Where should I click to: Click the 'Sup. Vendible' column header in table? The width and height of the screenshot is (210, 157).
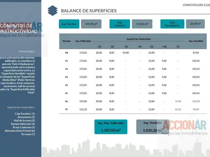196,41
